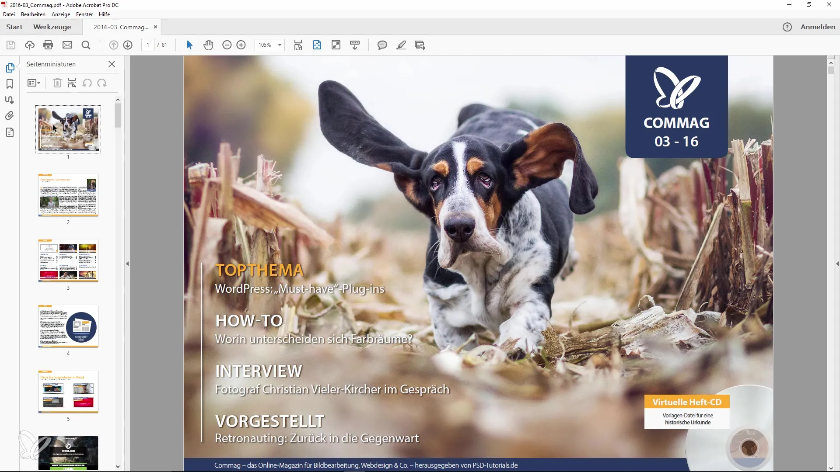Image resolution: width=840 pixels, height=472 pixels.
Task: Click the 105% zoom value field
Action: coord(265,45)
